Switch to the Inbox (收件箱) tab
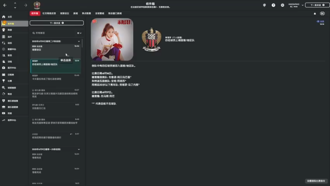This screenshot has height=186, width=330. (35, 13)
